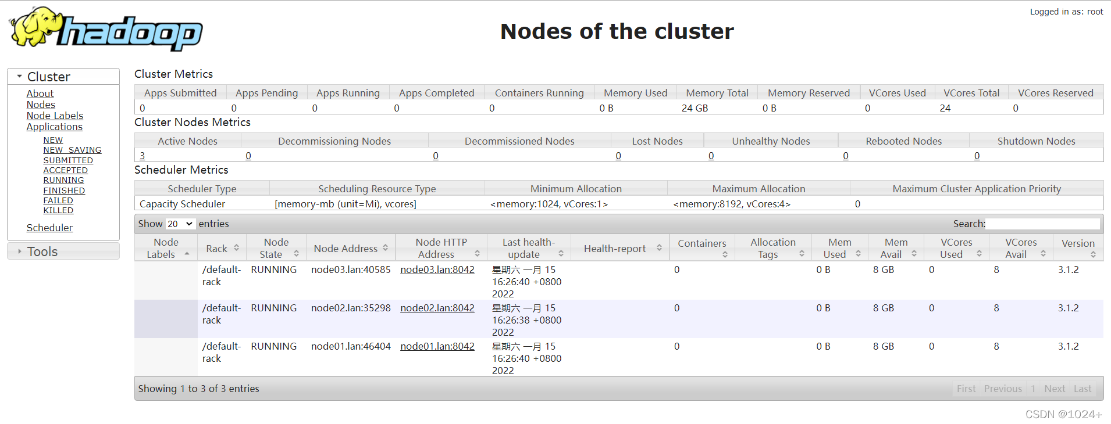Viewport: 1111px width, 424px height.
Task: Collapse the Cluster sidebar section
Action: (63, 77)
